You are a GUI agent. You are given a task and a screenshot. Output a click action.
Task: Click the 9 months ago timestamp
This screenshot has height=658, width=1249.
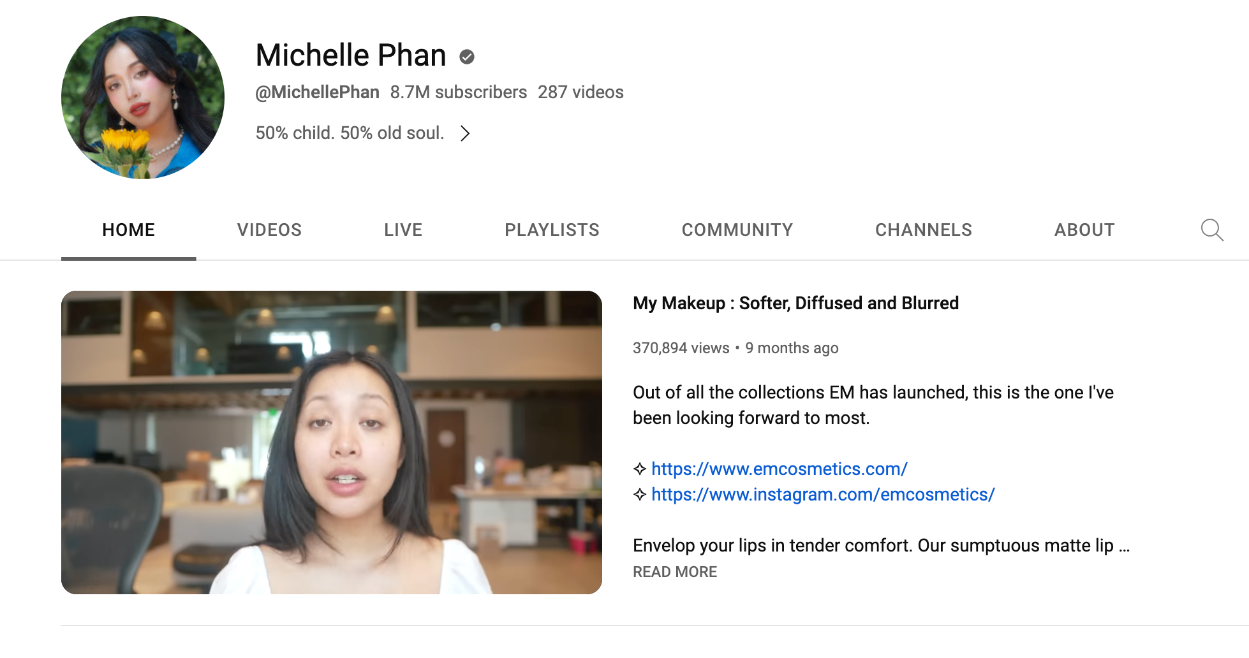pos(792,348)
